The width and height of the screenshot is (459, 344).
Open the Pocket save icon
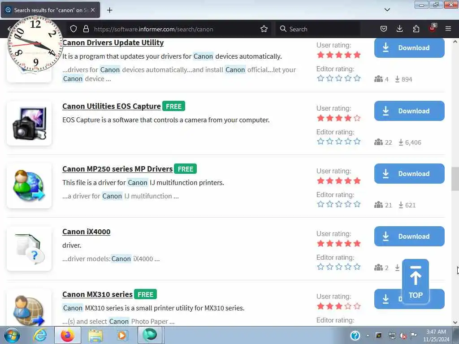point(384,29)
